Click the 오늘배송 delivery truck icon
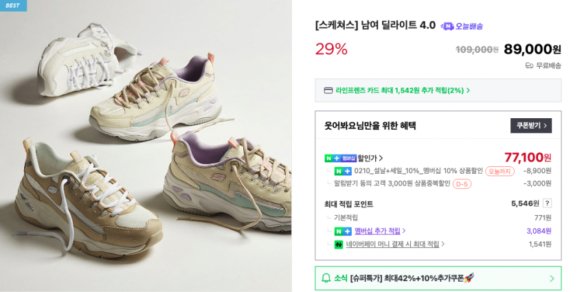The image size is (584, 292). click(447, 26)
